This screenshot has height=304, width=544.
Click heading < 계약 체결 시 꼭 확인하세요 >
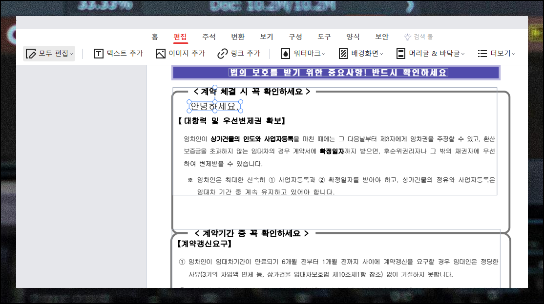click(x=252, y=92)
